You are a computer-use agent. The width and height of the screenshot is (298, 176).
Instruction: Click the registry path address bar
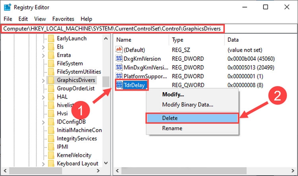click(x=149, y=29)
